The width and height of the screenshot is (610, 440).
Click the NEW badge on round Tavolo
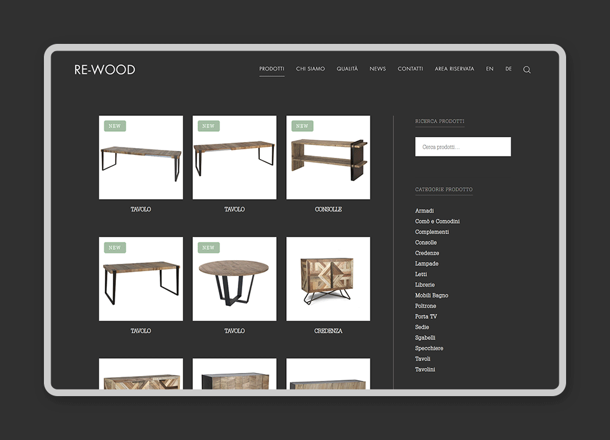point(209,247)
